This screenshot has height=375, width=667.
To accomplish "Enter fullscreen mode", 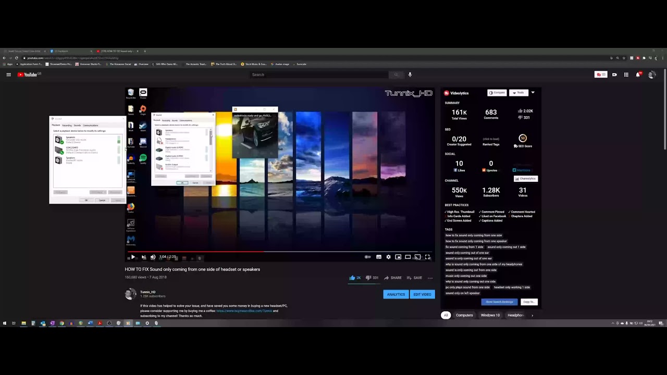I will click(x=427, y=257).
